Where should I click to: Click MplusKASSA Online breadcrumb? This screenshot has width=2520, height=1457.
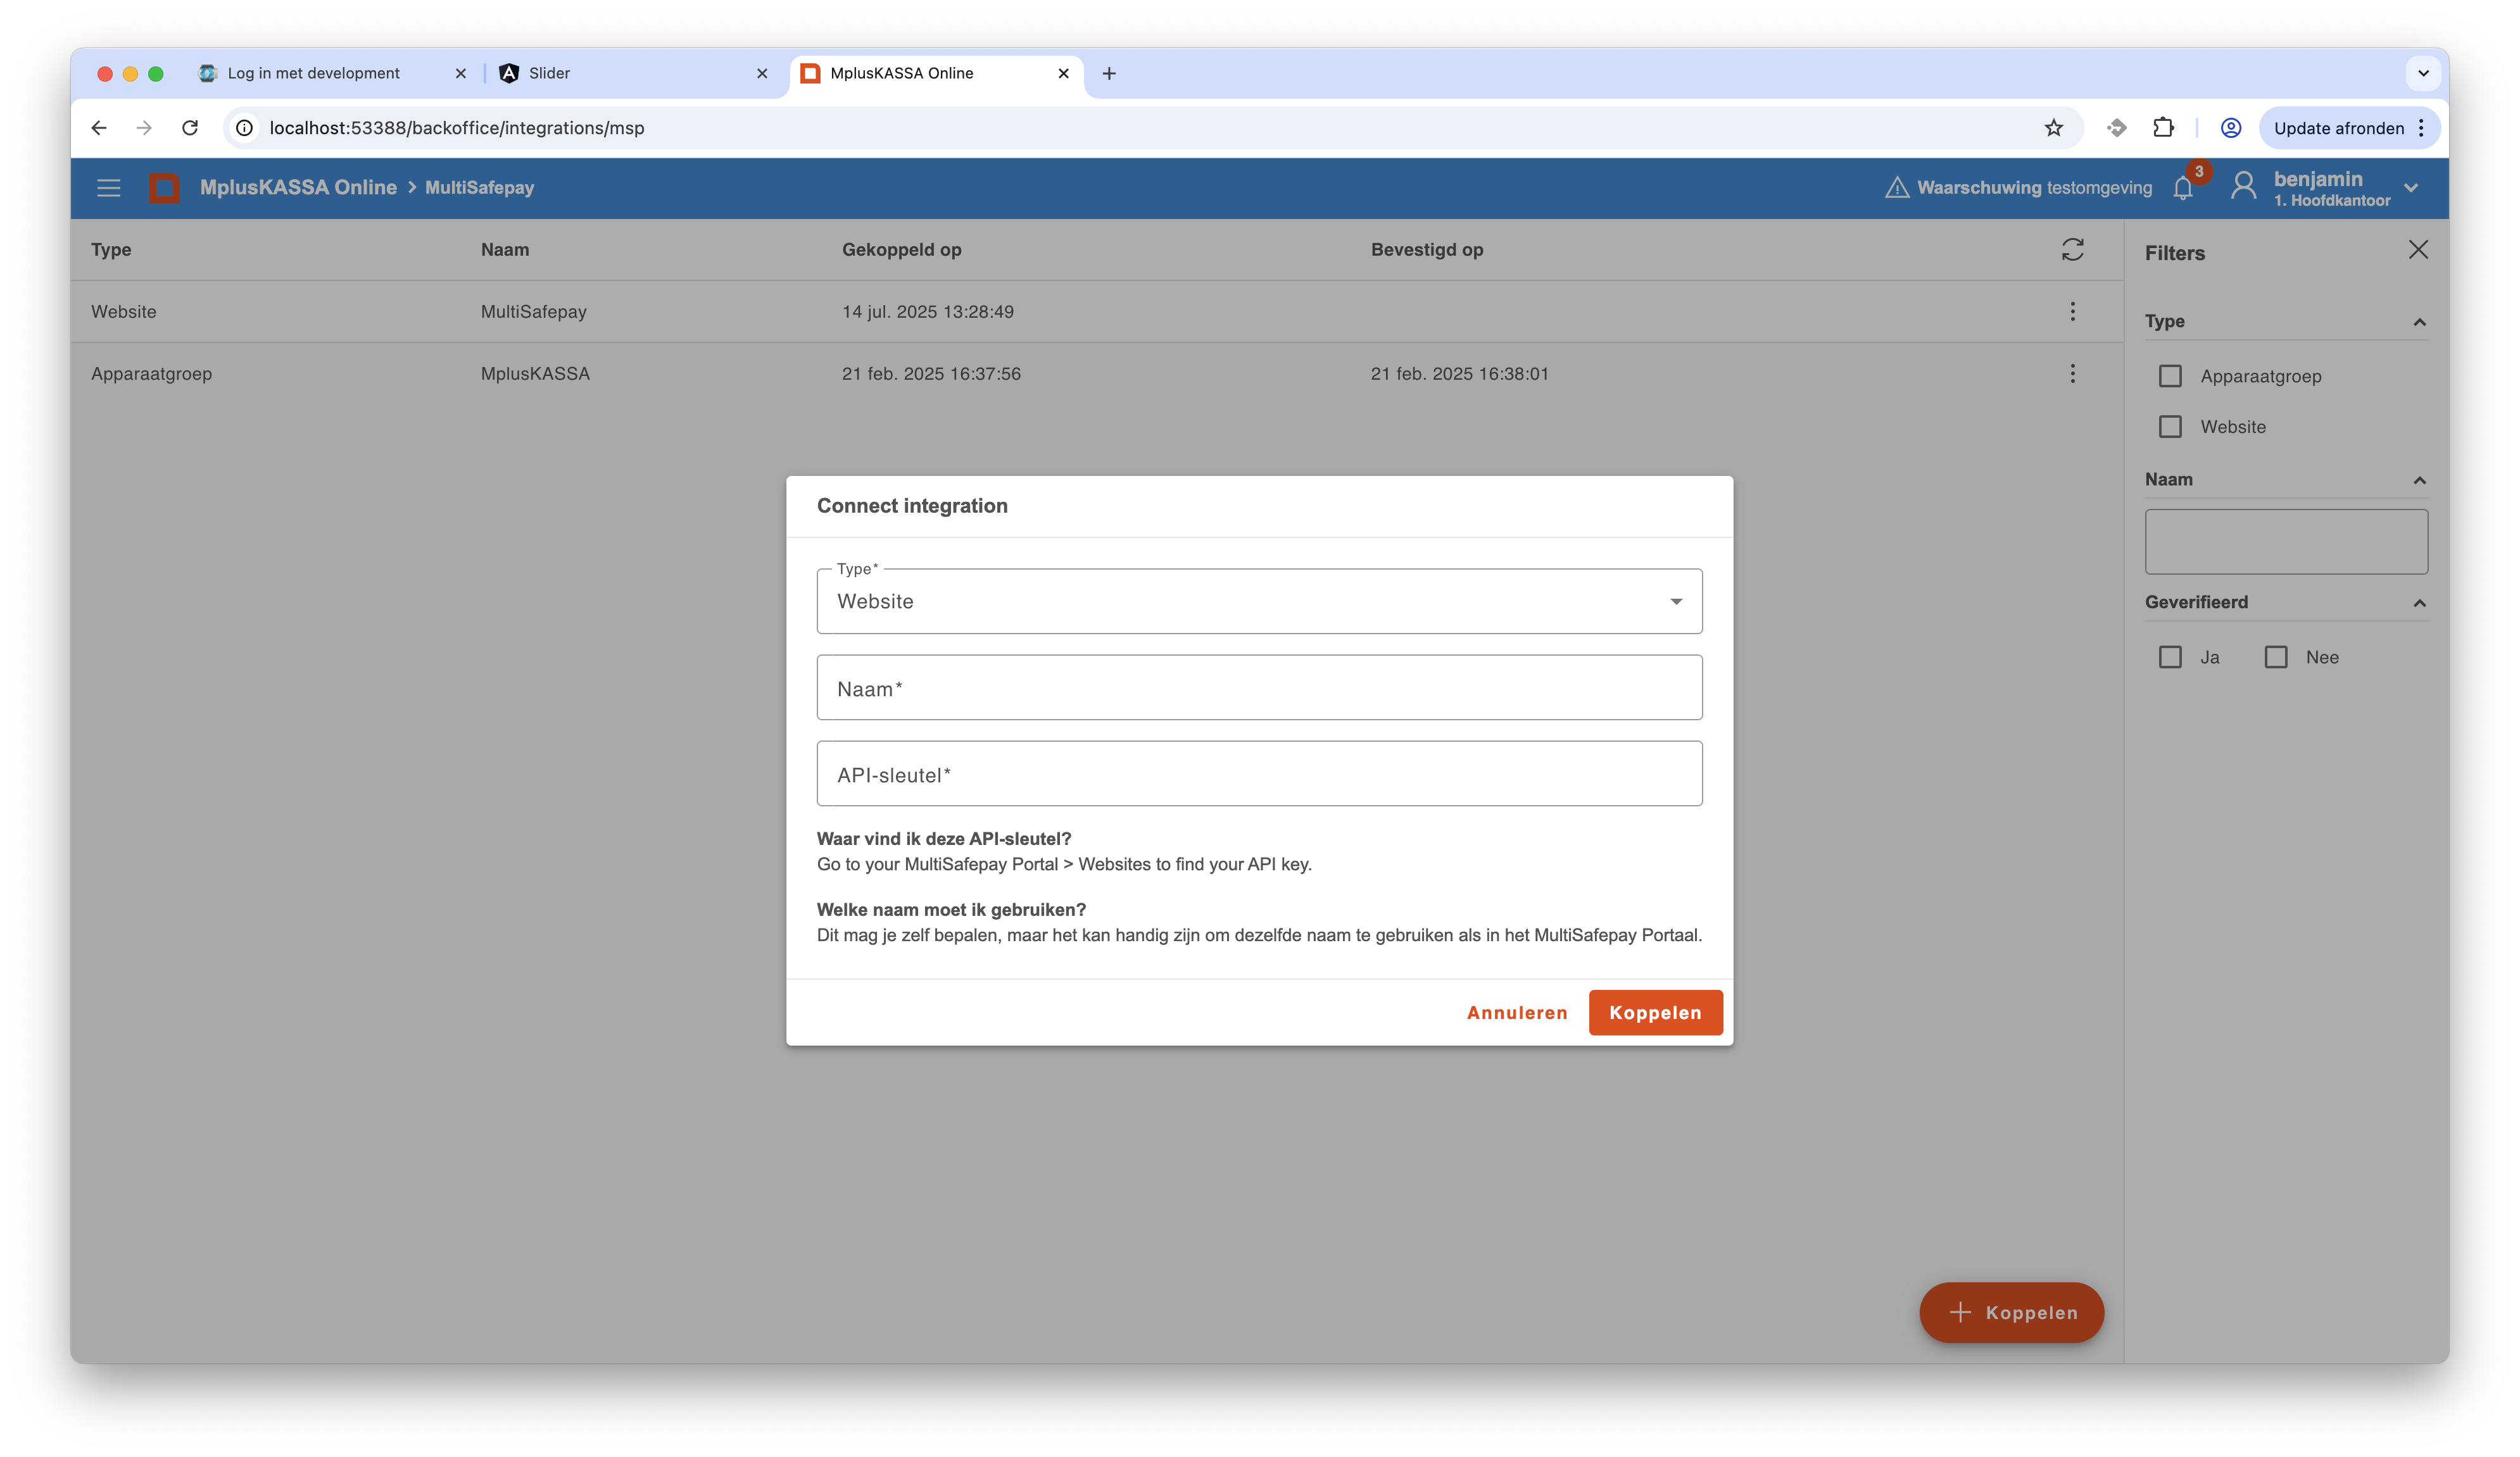[298, 188]
